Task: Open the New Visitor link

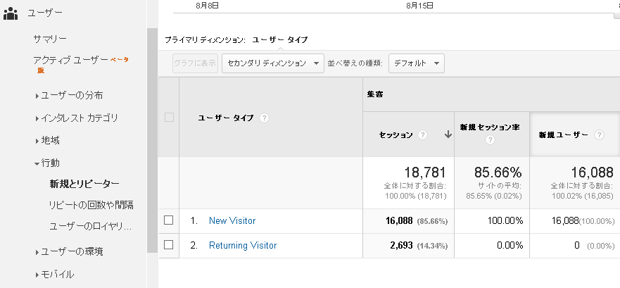Action: pyautogui.click(x=232, y=220)
